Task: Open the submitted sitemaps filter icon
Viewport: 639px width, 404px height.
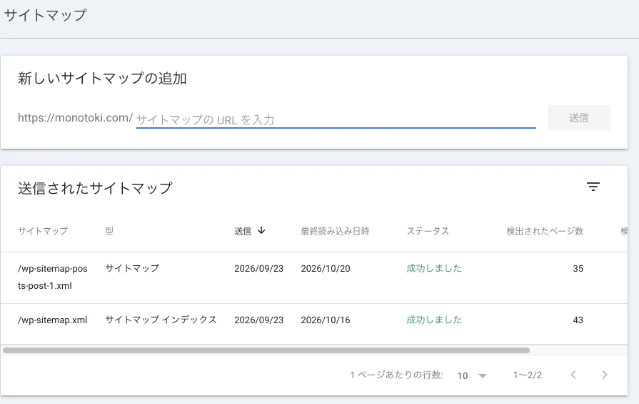Action: [x=593, y=187]
